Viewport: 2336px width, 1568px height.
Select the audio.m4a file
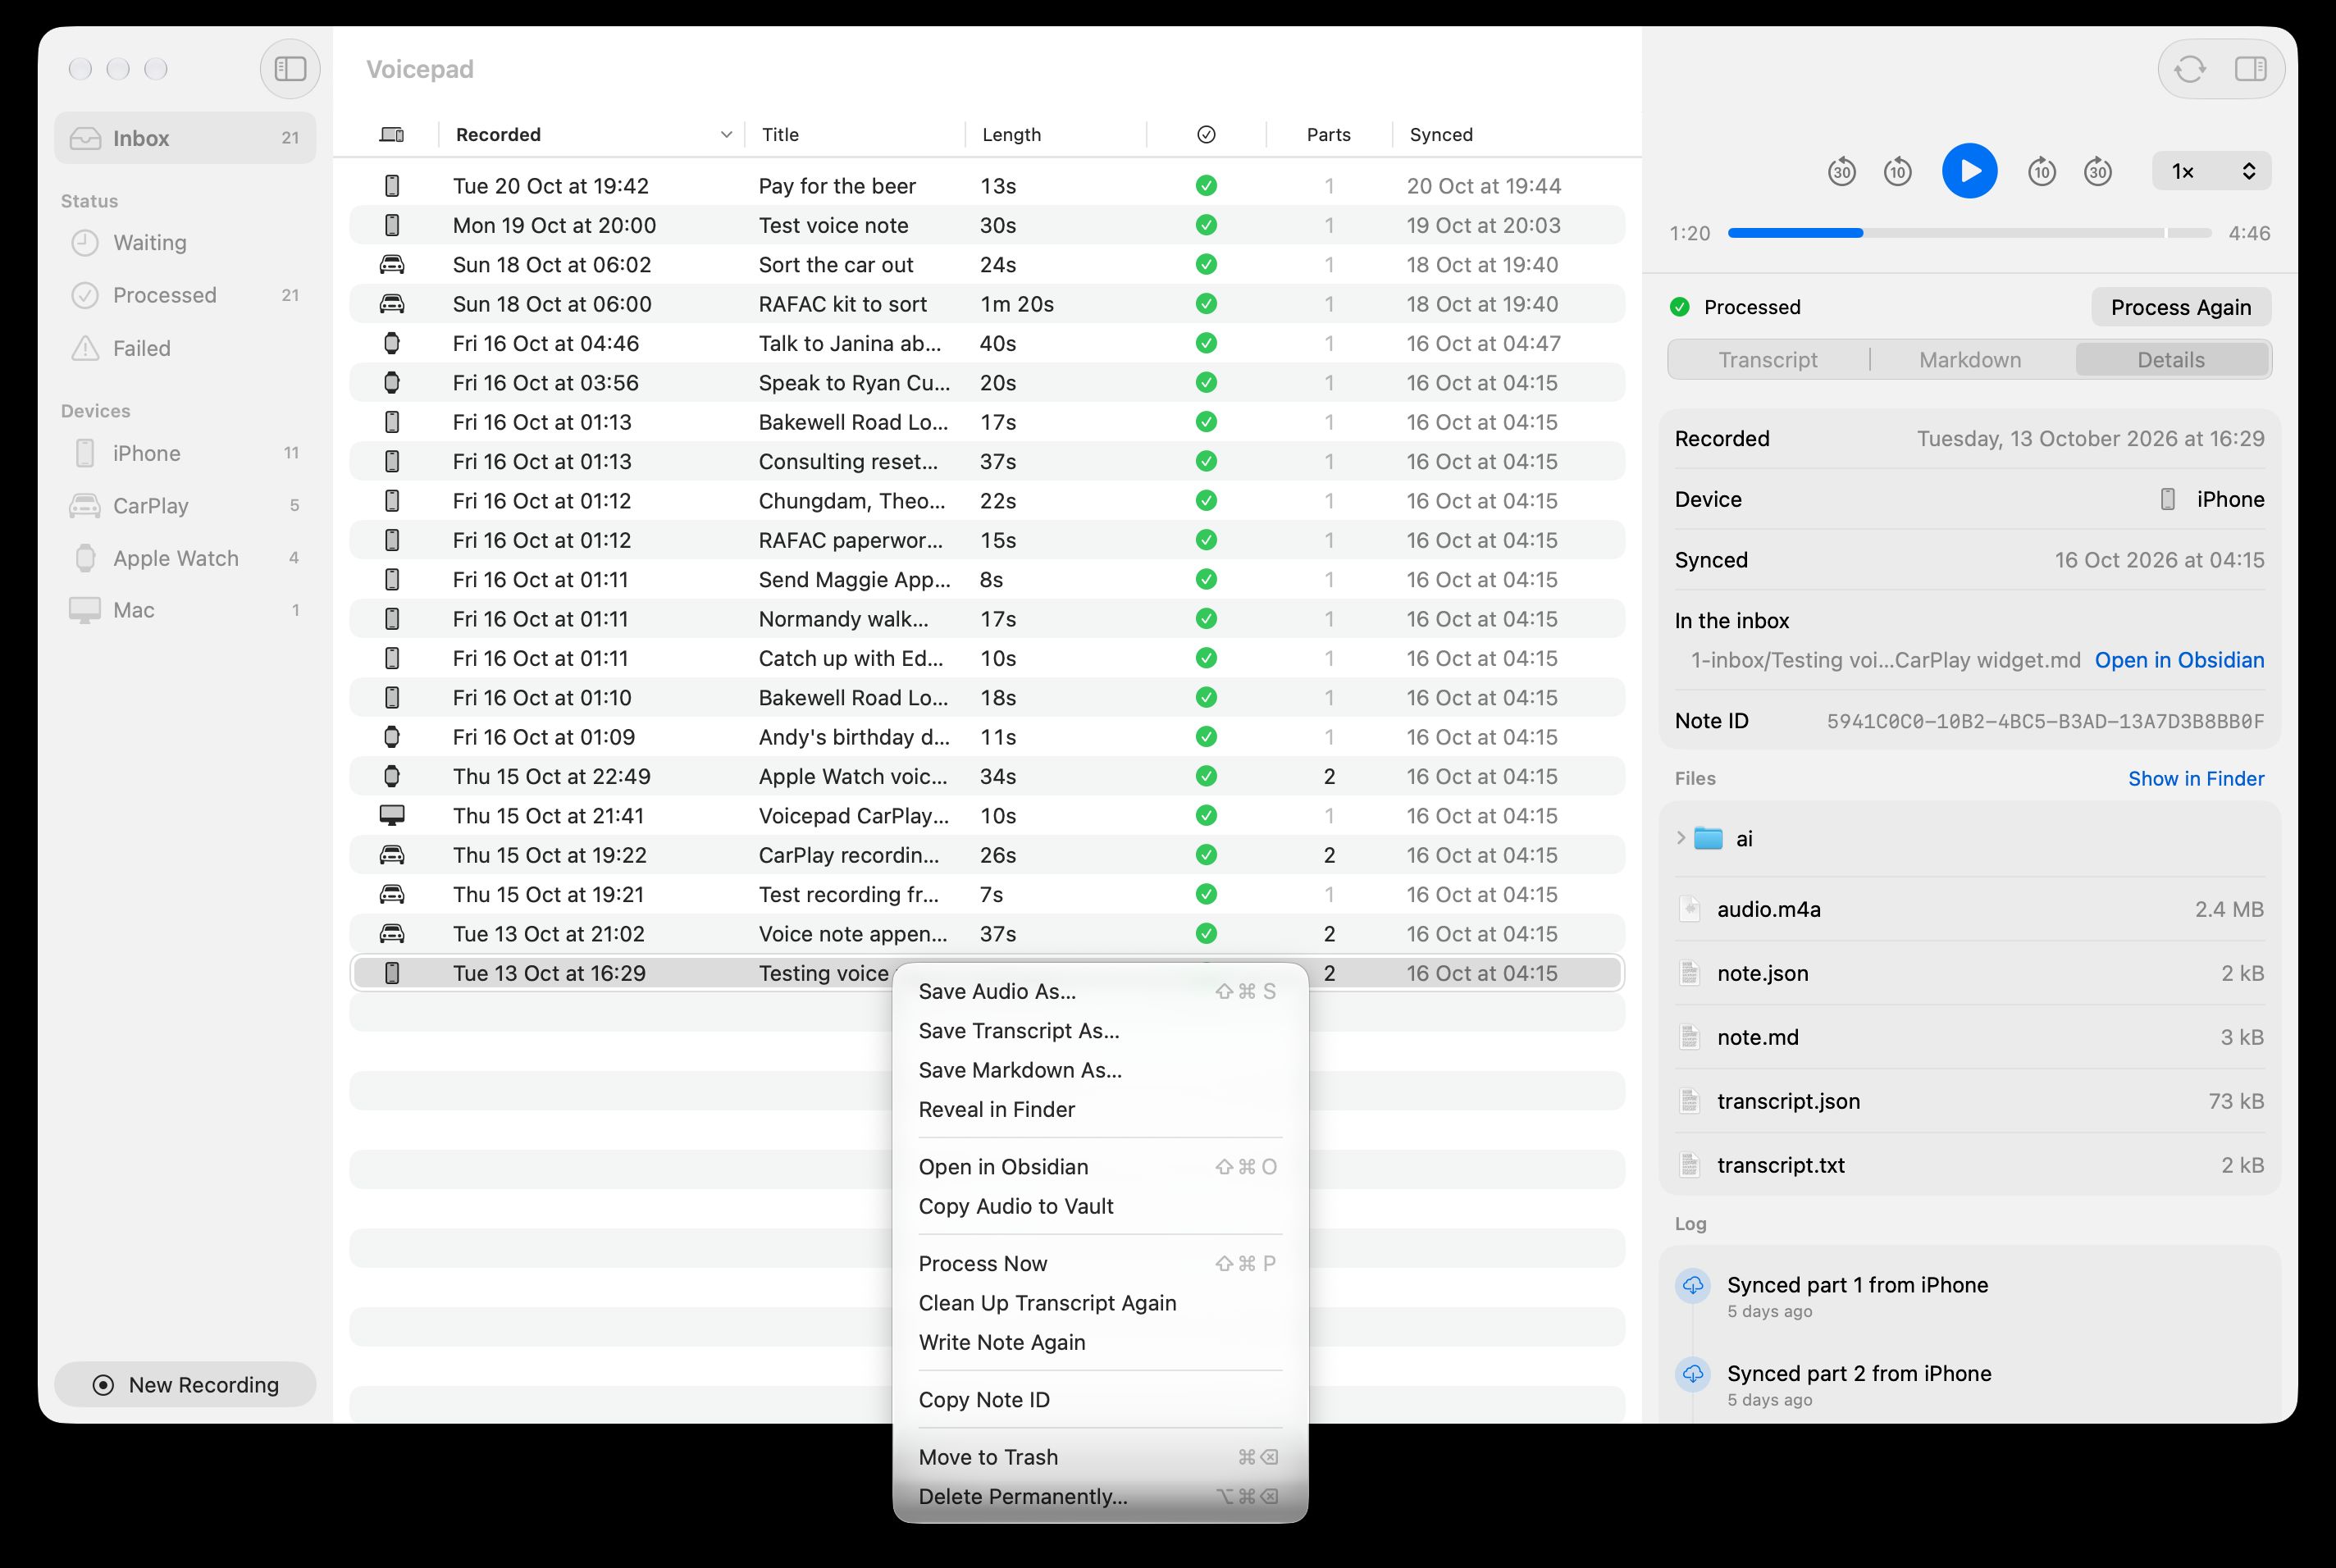pos(1969,909)
